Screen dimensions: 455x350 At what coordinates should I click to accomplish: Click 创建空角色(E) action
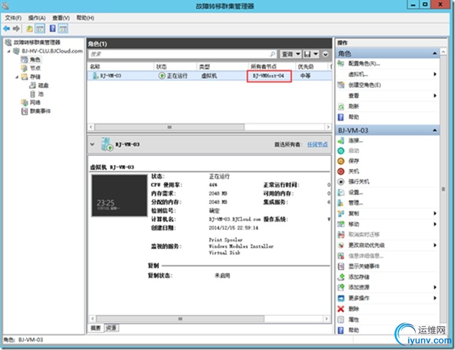[364, 85]
